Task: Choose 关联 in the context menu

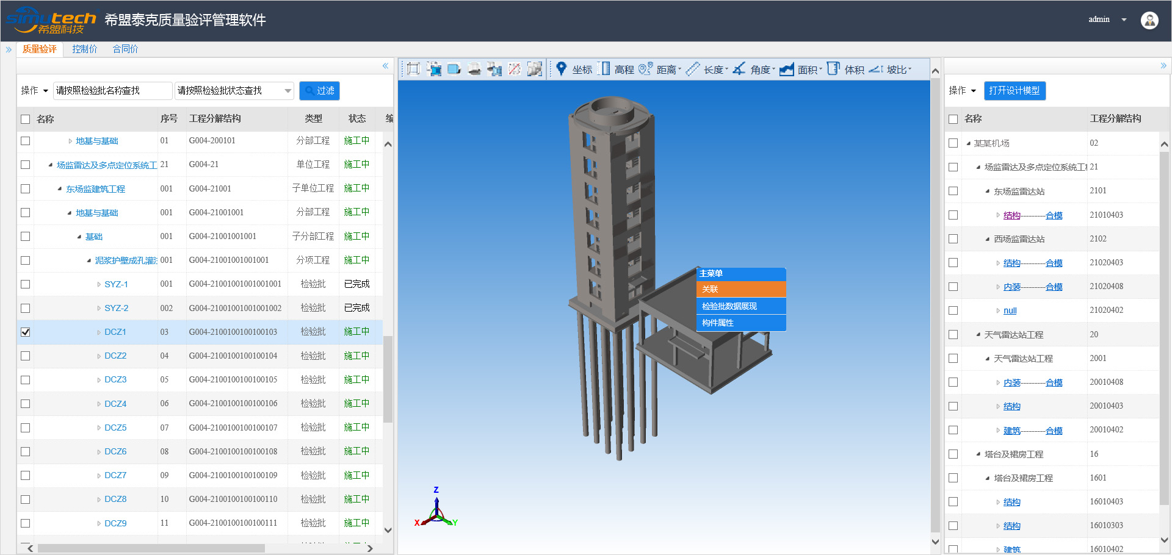Action: [x=741, y=289]
